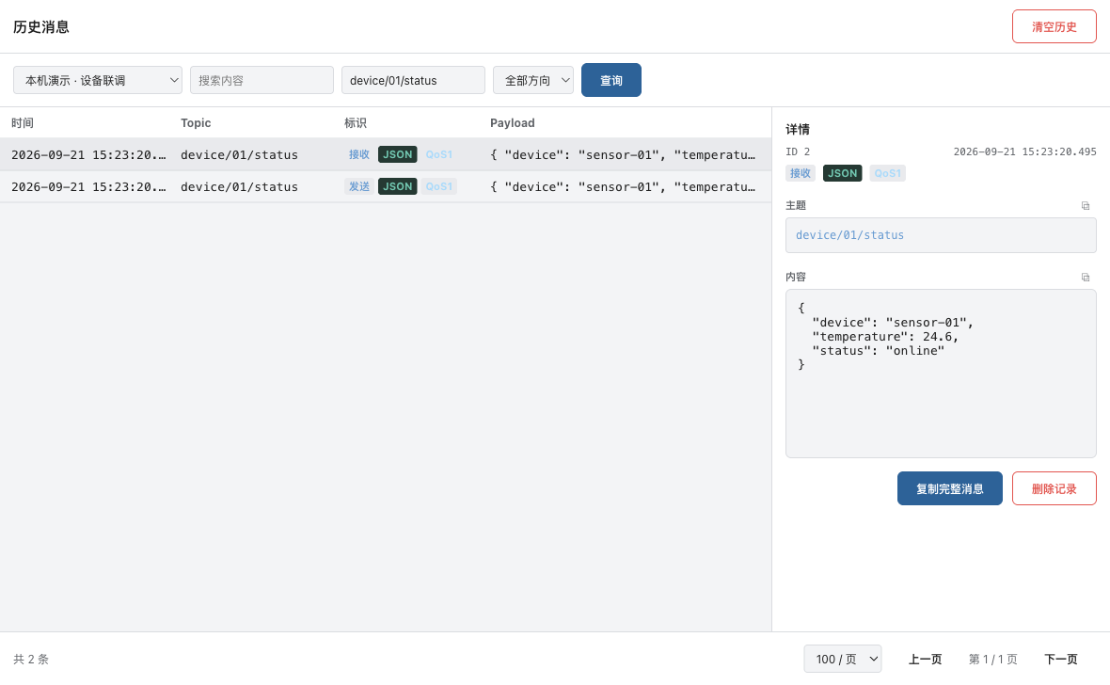Click the 发送 tag in the second row
Viewport: 1110px width, 685px height.
click(359, 186)
